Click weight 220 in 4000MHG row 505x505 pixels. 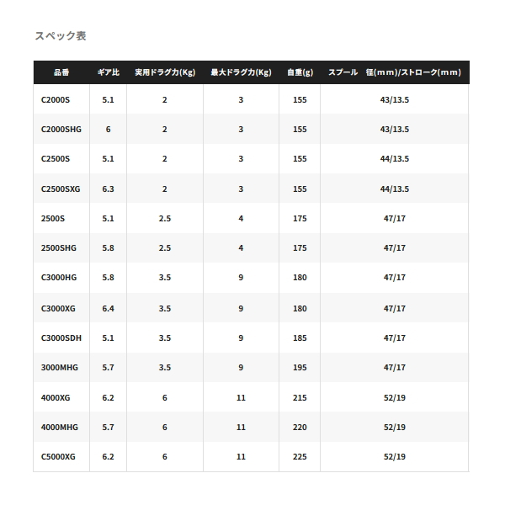point(300,428)
